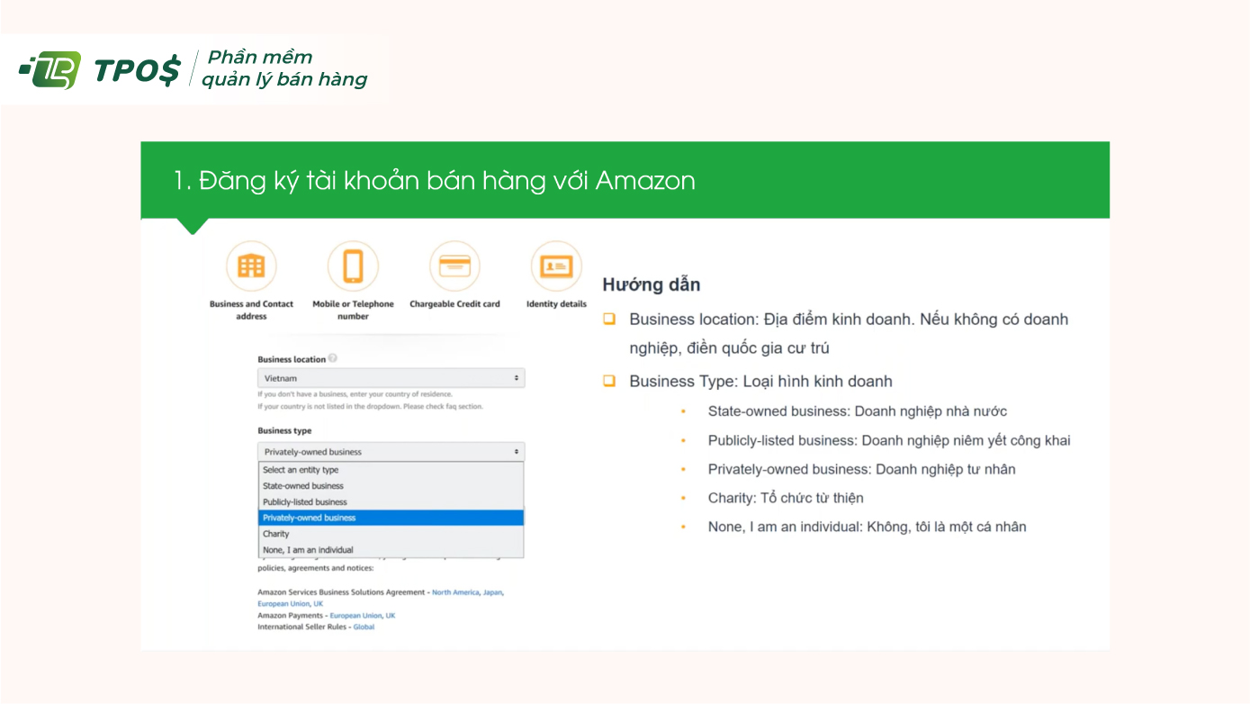Click the 'Business and Contact address' label

click(251, 310)
